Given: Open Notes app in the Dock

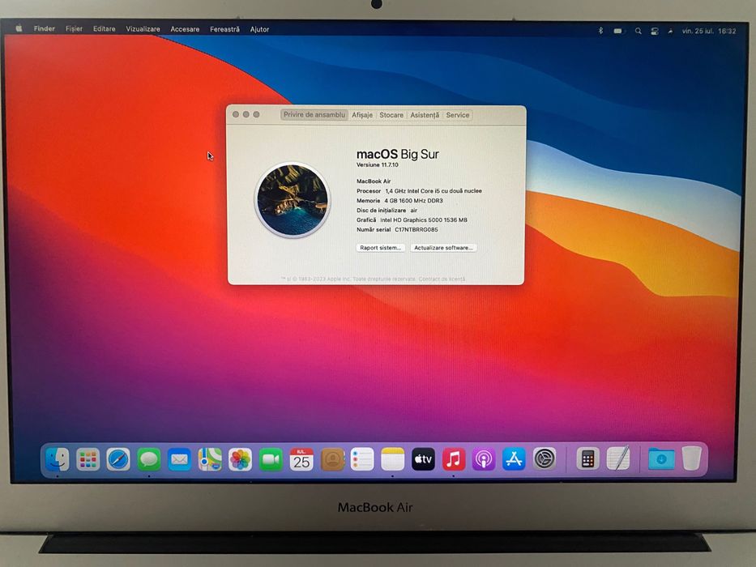Looking at the screenshot, I should tap(392, 459).
